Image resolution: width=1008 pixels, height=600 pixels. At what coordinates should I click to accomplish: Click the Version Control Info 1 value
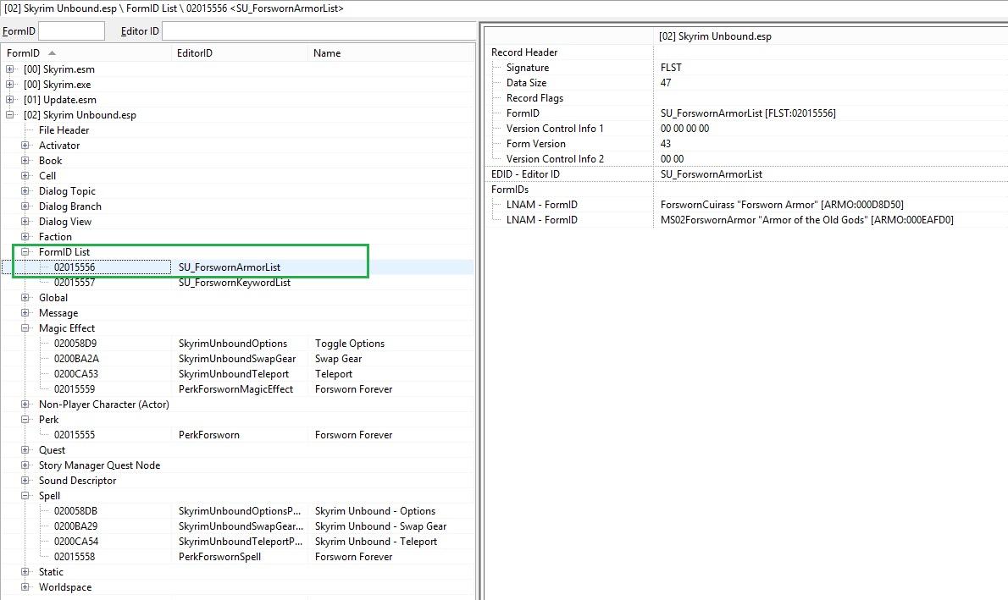[684, 129]
